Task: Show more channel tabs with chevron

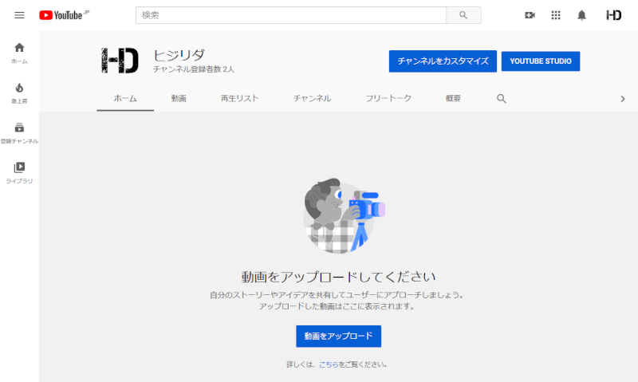Action: 623,99
